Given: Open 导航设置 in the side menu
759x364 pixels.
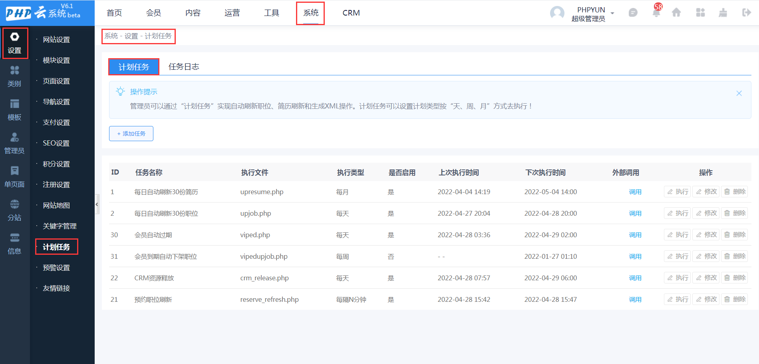Looking at the screenshot, I should point(56,102).
